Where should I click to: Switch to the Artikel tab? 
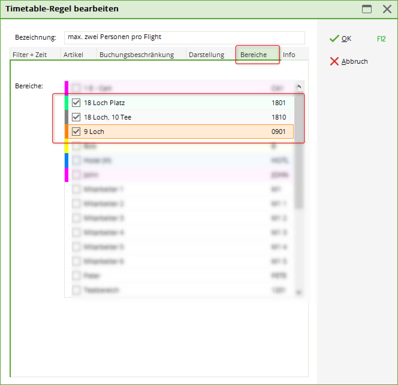[x=73, y=55]
